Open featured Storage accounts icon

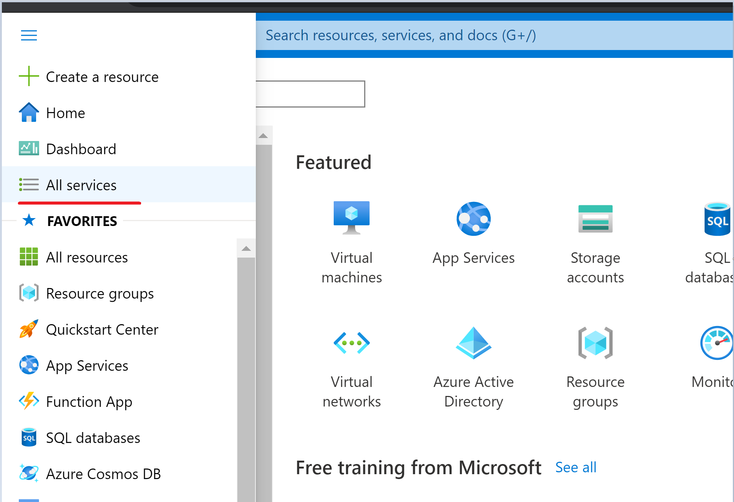coord(595,218)
